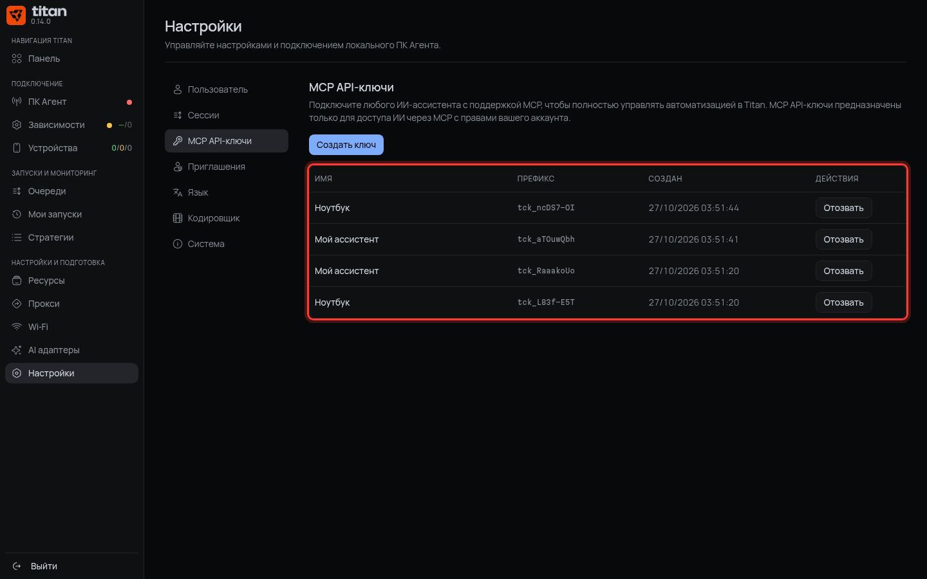Click the Устройства 0/0/0 counter
Image resolution: width=927 pixels, height=579 pixels.
[122, 148]
